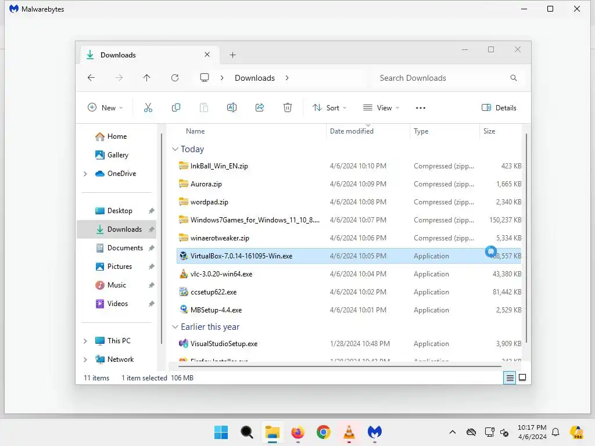595x446 pixels.
Task: Expand Network in navigation pane
Action: click(85, 359)
